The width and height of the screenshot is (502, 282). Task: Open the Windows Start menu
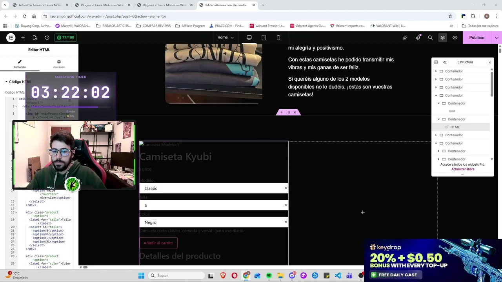coord(141,276)
